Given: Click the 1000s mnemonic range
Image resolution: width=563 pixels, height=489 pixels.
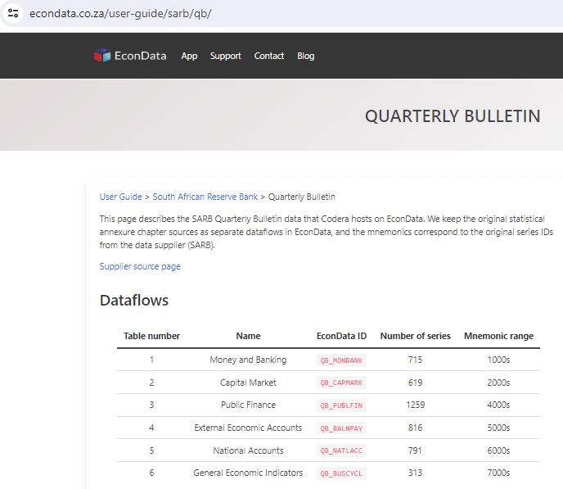Looking at the screenshot, I should pos(498,360).
